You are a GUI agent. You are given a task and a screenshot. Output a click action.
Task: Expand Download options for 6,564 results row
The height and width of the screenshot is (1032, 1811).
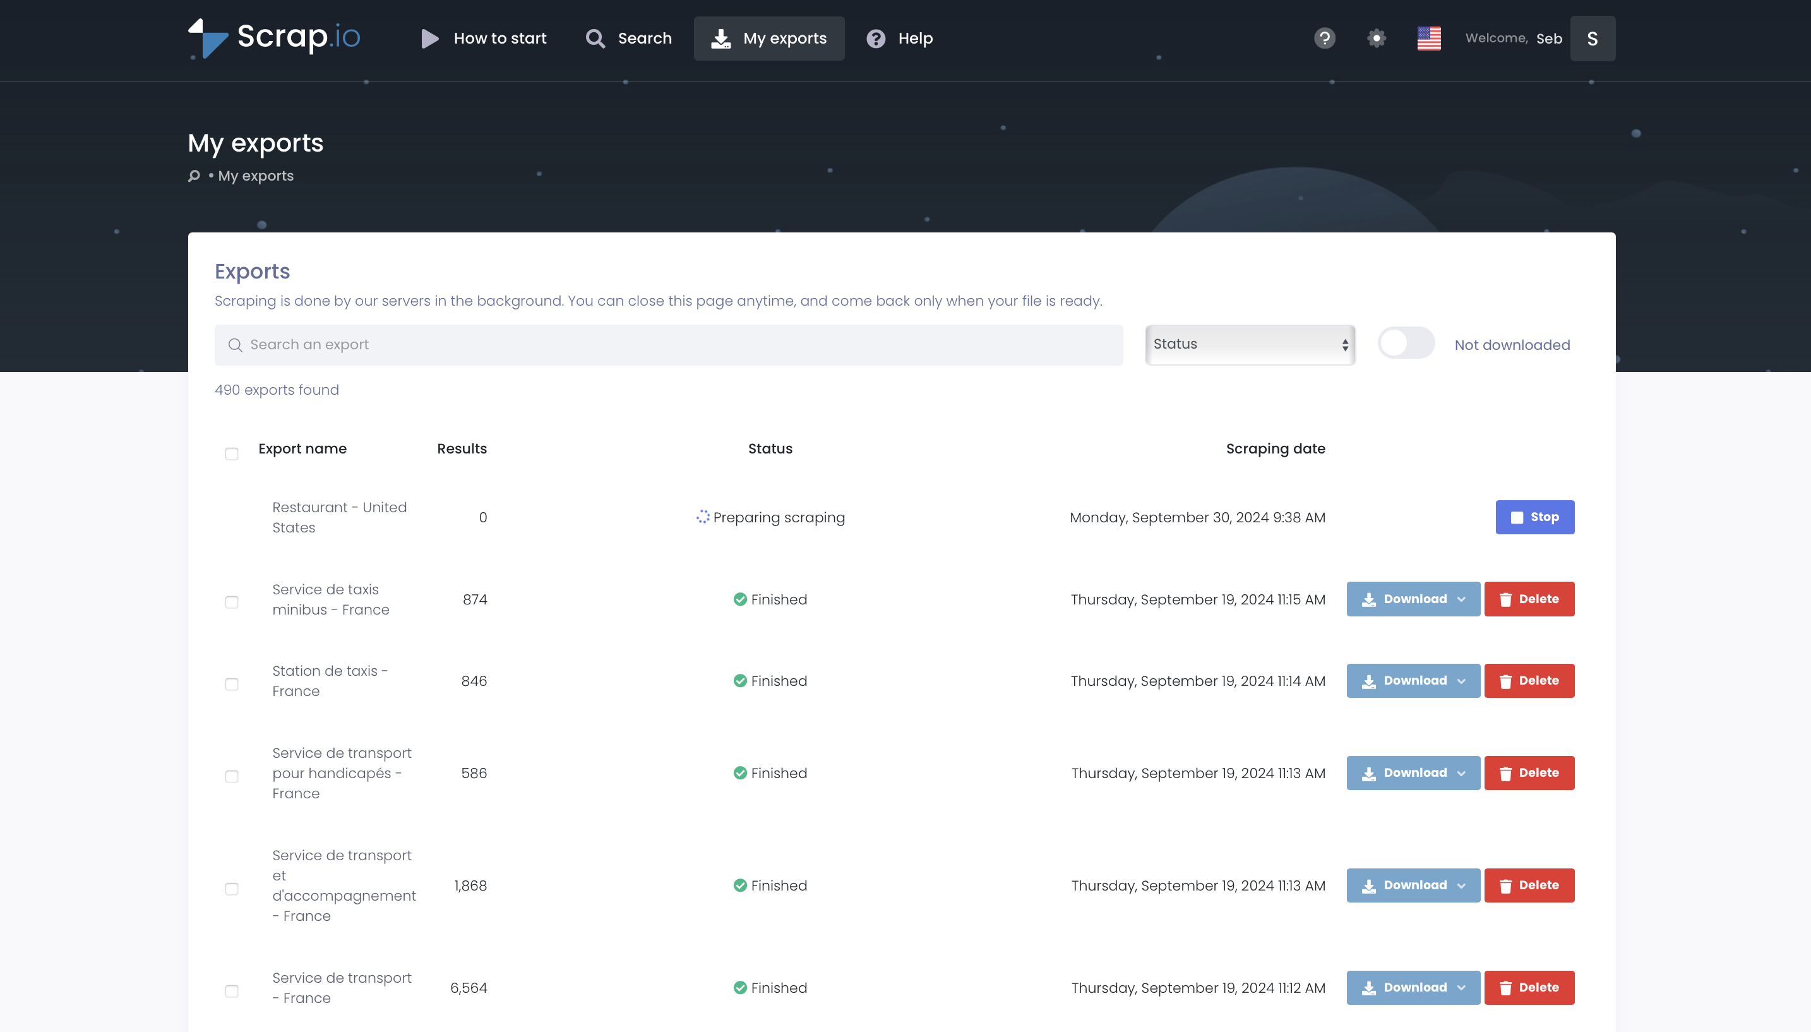coord(1462,988)
